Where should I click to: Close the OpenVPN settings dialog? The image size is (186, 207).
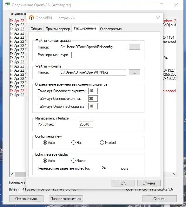(x=158, y=18)
